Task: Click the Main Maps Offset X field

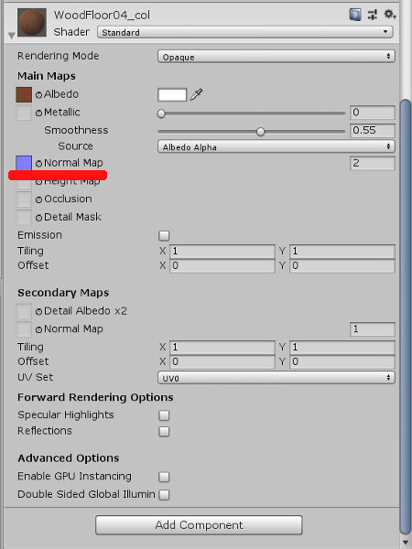Action: [x=222, y=266]
